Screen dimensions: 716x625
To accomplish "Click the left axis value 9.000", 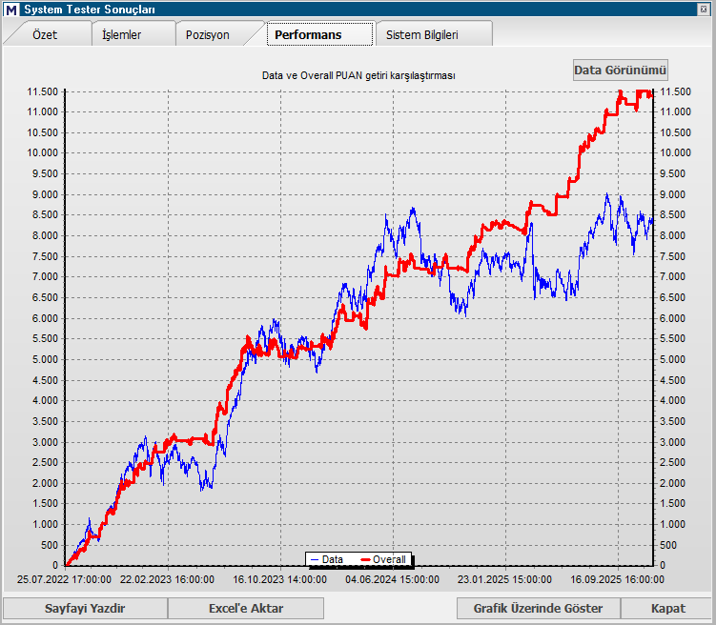I will (x=45, y=194).
